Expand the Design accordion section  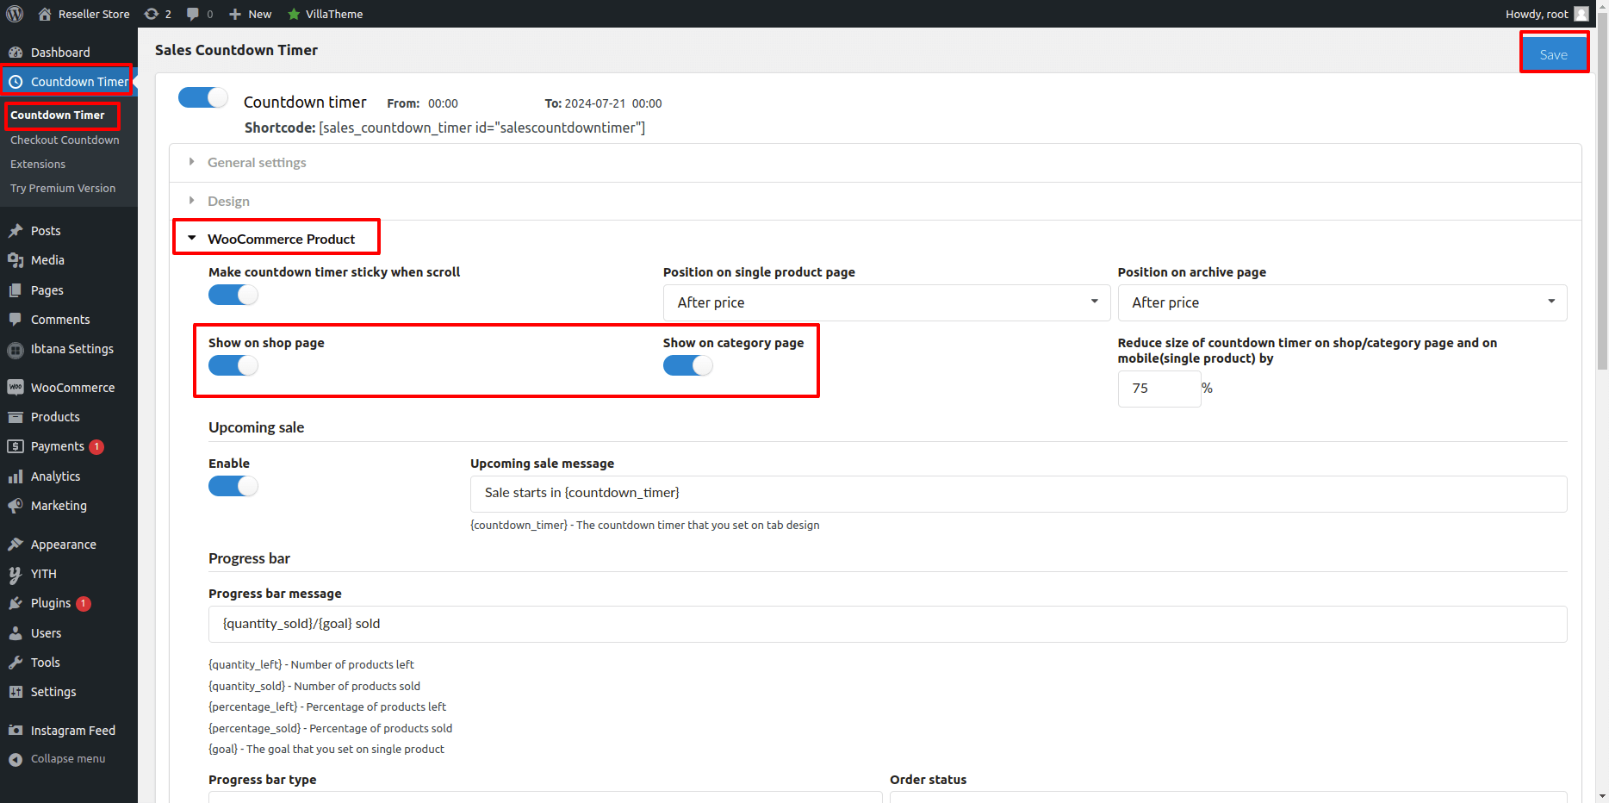pos(228,202)
